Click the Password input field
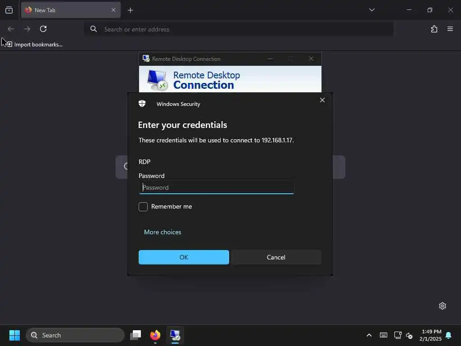Image resolution: width=461 pixels, height=346 pixels. tap(216, 187)
